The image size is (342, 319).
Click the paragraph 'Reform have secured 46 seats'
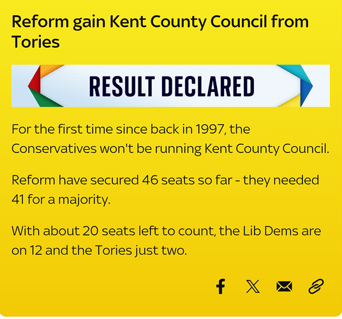point(165,189)
